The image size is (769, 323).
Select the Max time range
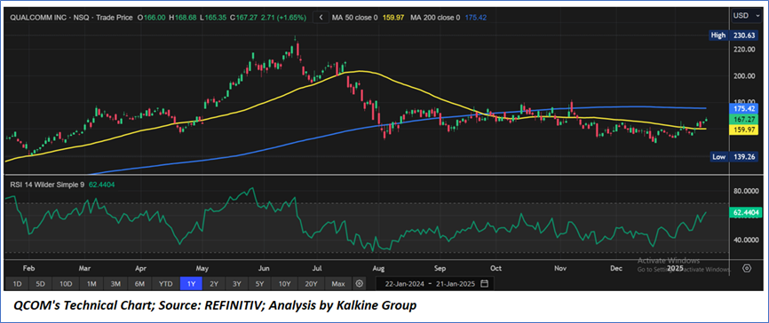338,283
